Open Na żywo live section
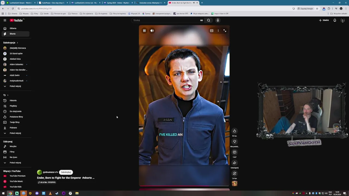Image resolution: width=349 pixels, height=196 pixels. tap(16, 157)
